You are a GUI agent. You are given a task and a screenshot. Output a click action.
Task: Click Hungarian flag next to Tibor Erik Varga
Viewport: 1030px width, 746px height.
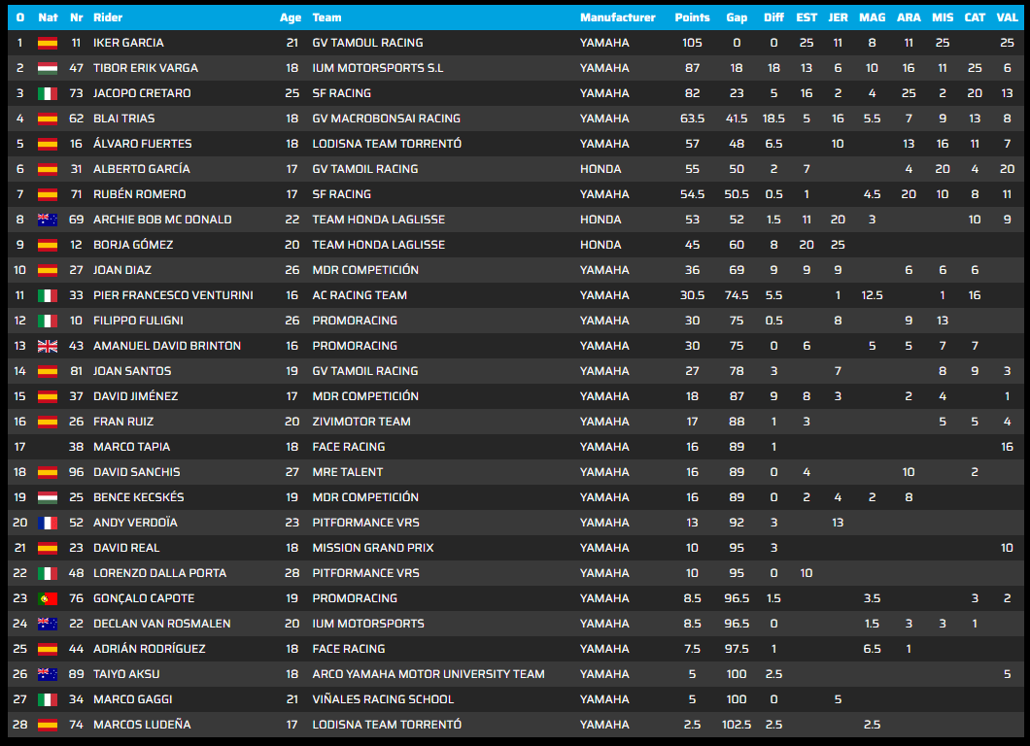pyautogui.click(x=48, y=68)
